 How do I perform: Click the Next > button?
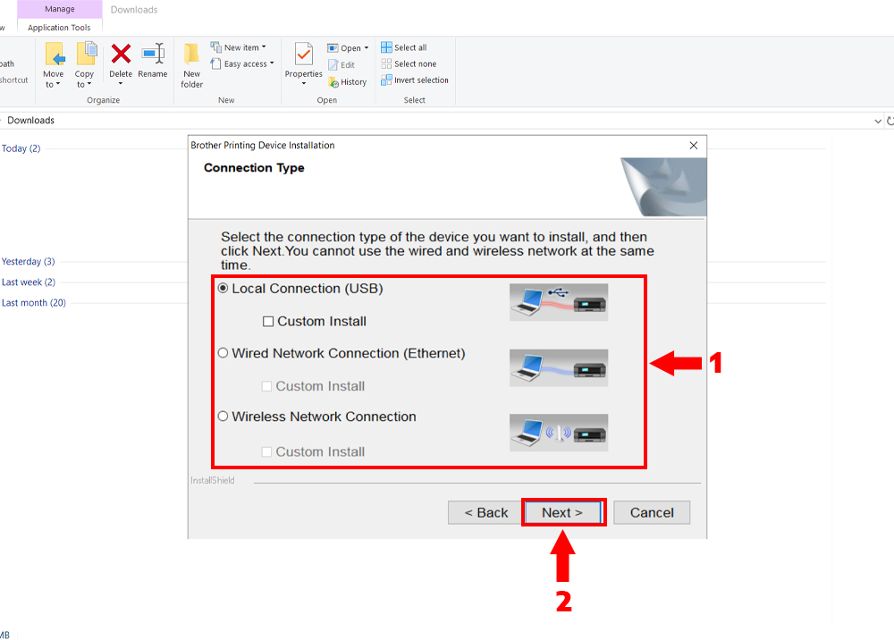tap(562, 512)
